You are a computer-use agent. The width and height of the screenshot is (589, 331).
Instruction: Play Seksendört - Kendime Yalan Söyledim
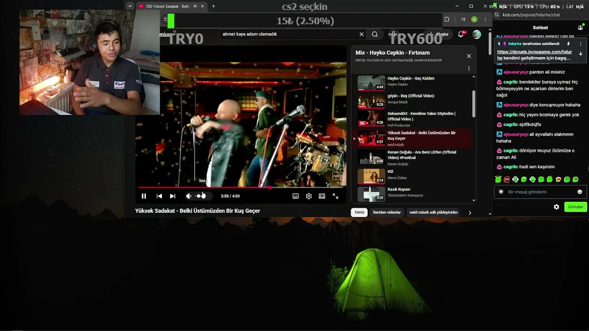(x=415, y=119)
